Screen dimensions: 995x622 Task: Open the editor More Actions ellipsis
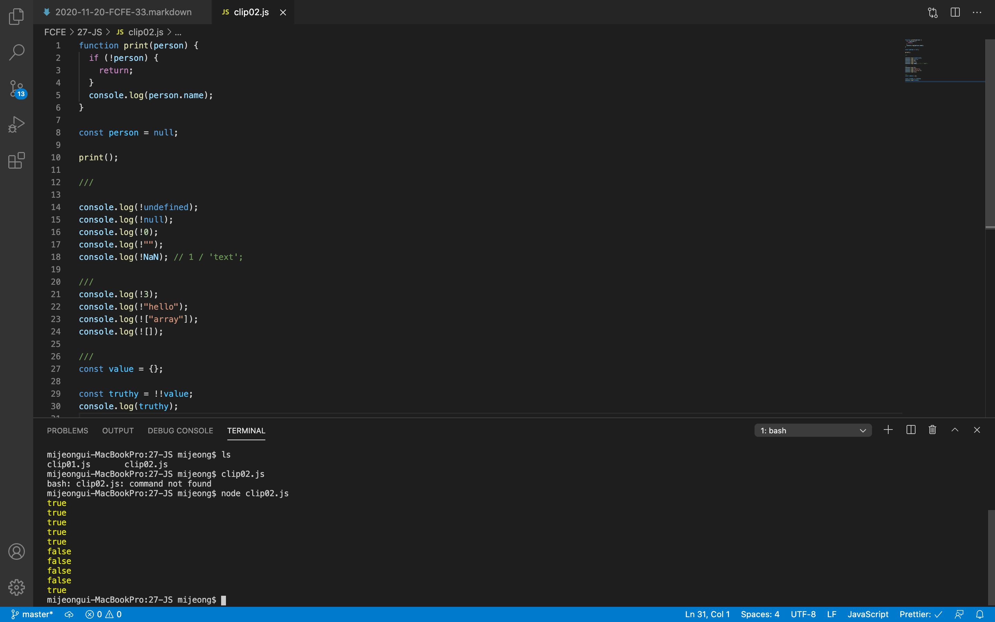[977, 12]
